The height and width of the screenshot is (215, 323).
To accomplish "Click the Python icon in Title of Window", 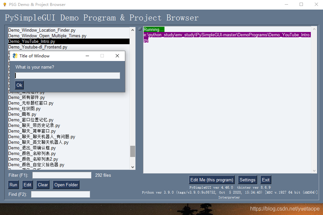I will (15, 56).
